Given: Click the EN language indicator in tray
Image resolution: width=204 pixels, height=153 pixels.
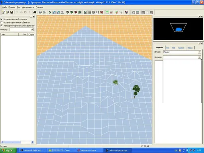Looking at the screenshot, I should coord(176,151).
